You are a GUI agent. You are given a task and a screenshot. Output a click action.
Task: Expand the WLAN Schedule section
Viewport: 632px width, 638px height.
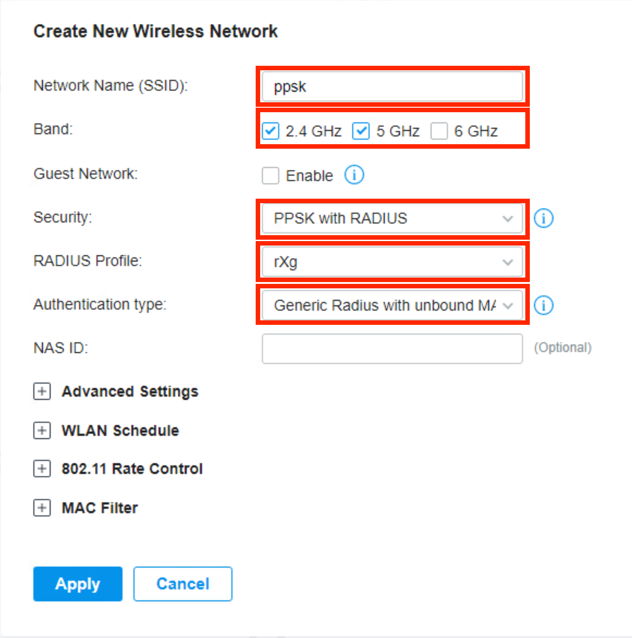coord(42,430)
